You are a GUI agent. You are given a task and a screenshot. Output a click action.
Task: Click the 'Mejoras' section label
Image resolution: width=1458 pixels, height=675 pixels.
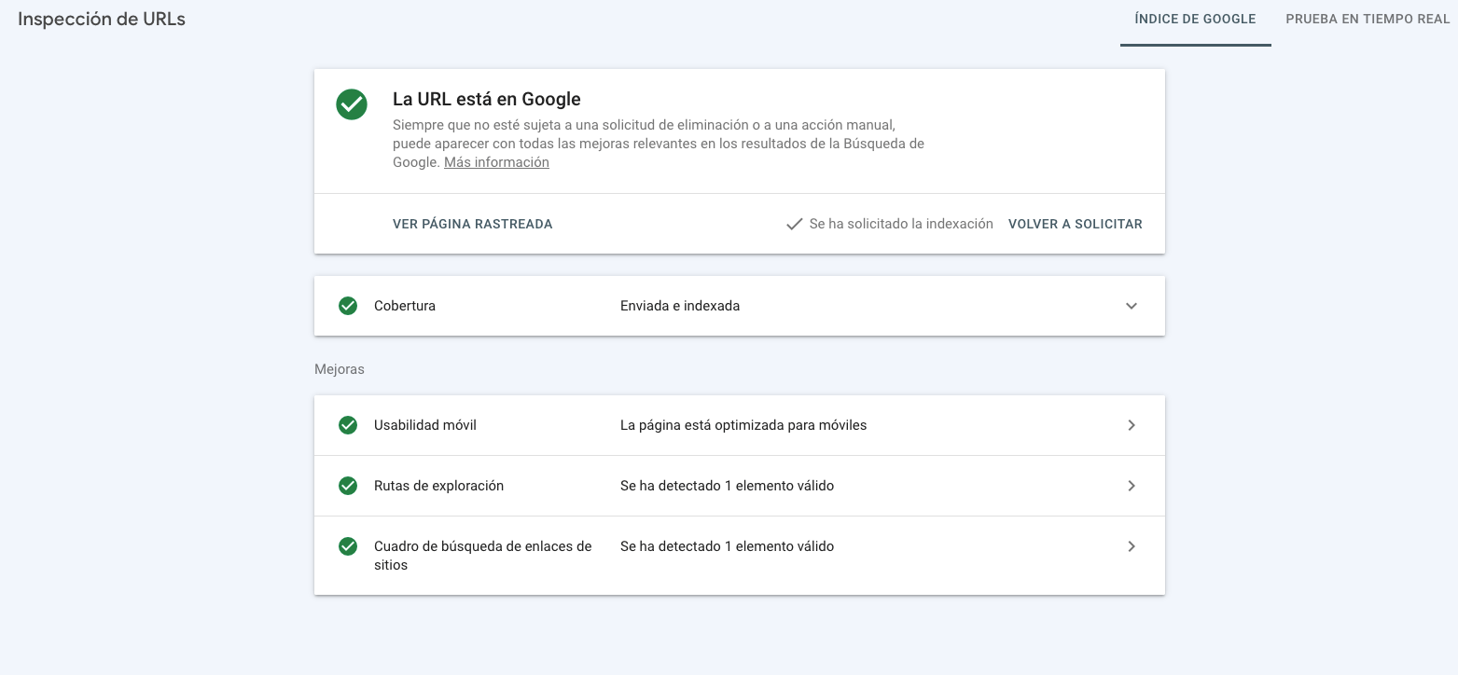click(340, 369)
